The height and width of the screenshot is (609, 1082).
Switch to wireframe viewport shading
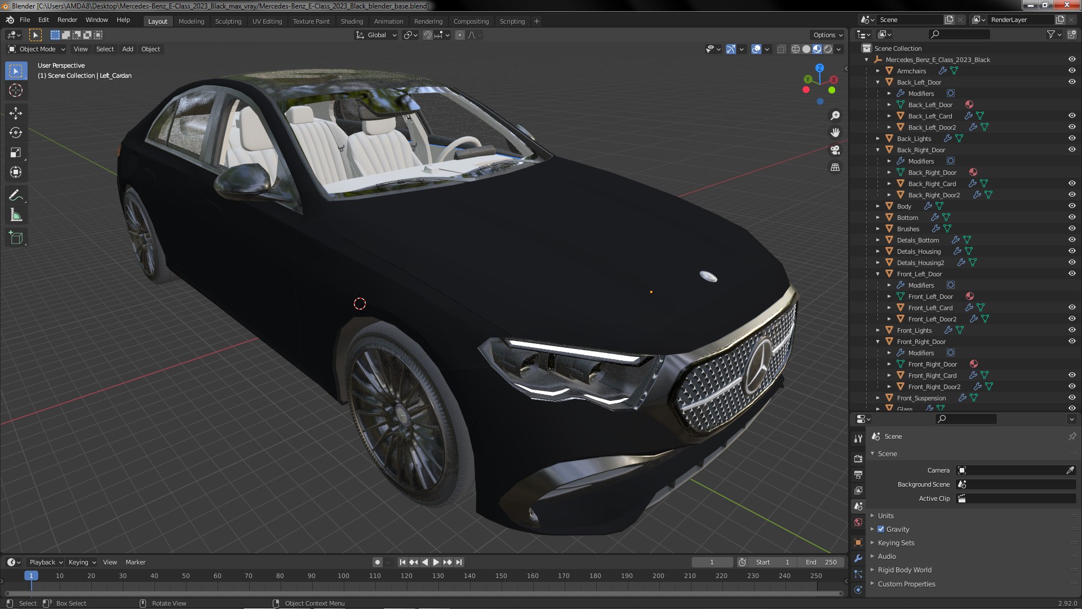pos(796,49)
